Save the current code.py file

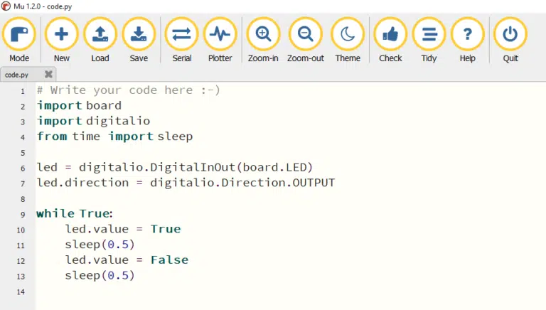click(x=139, y=40)
